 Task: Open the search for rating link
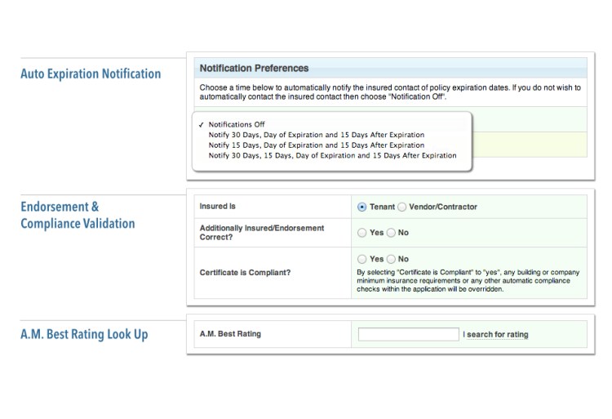497,335
